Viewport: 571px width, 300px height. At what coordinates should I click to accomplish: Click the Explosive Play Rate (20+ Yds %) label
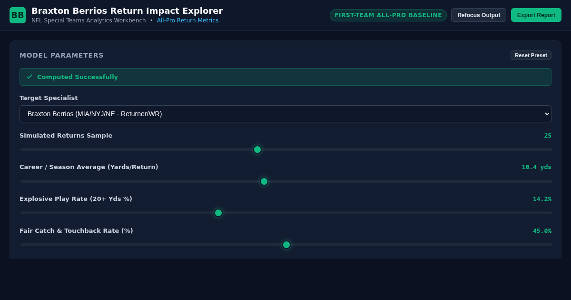(x=76, y=199)
